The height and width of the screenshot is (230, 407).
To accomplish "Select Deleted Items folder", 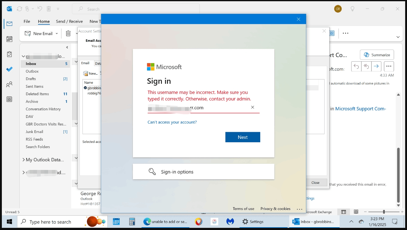I will tap(46, 94).
